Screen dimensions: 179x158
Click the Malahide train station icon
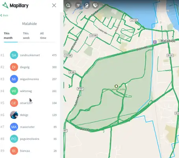[x=155, y=42]
